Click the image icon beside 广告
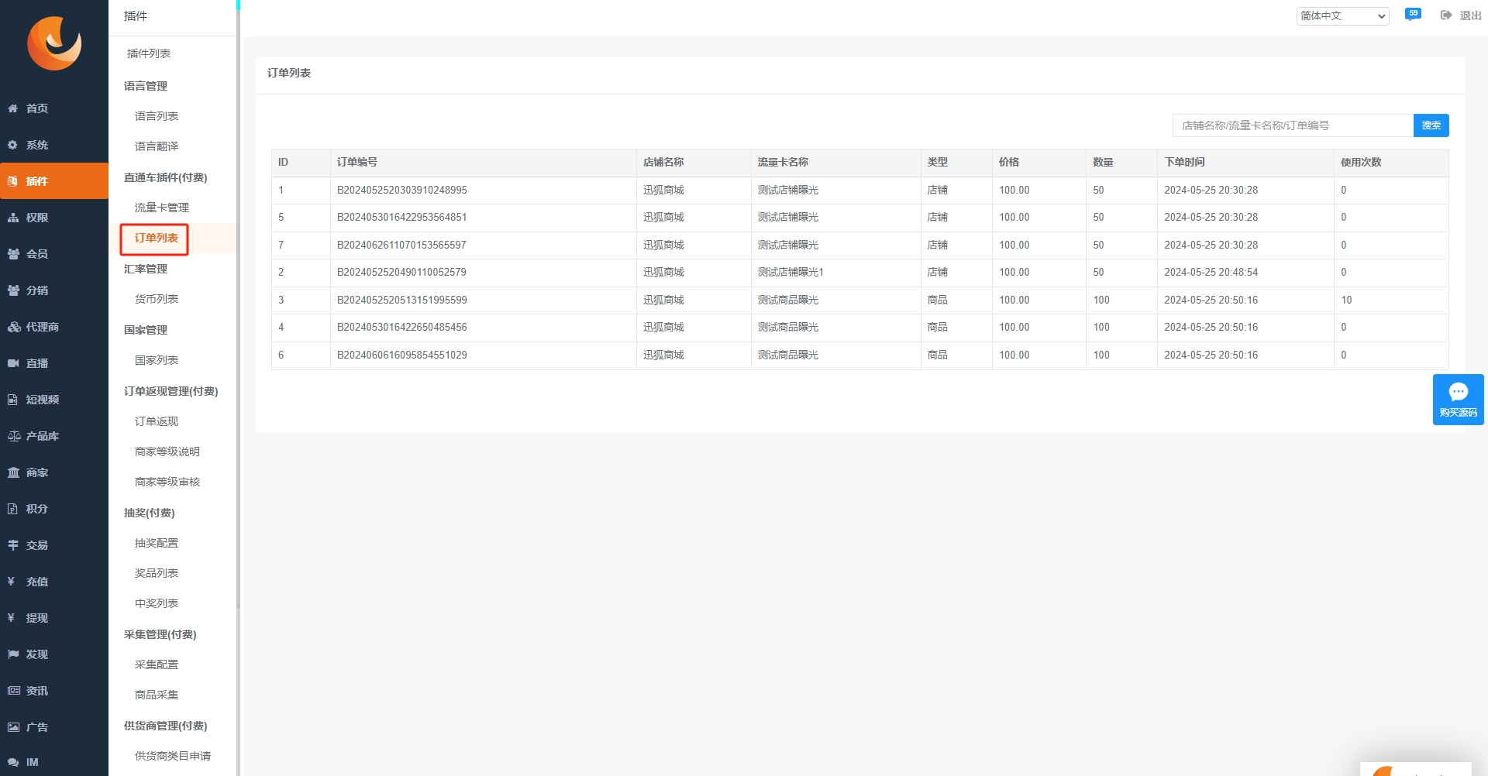This screenshot has width=1488, height=776. tap(13, 727)
